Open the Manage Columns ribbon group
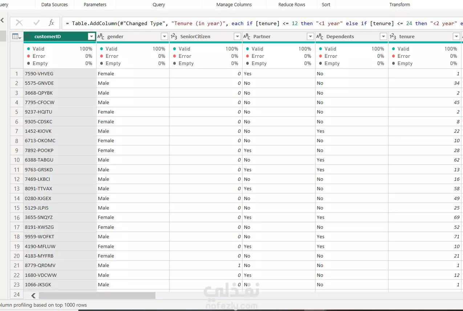Image resolution: width=463 pixels, height=311 pixels. pos(234,5)
